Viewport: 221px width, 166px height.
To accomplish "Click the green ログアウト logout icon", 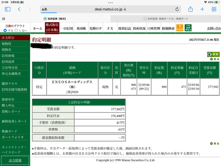I will coord(188,28).
